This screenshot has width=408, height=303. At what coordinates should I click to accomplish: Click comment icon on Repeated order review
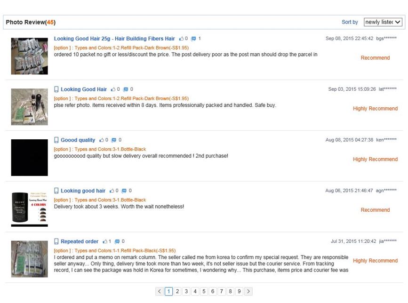117,241
